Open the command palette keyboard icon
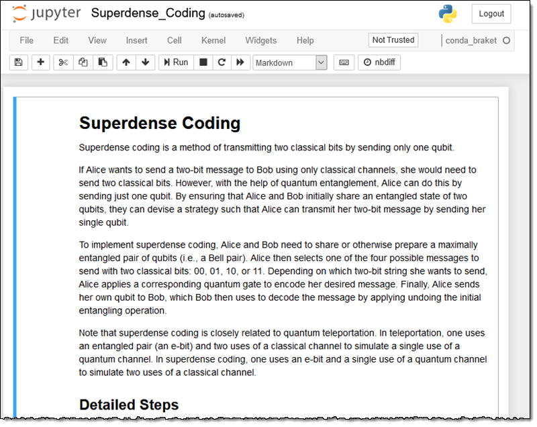This screenshot has width=537, height=427. [x=344, y=62]
